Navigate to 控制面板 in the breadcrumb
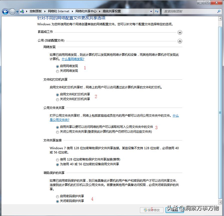The height and width of the screenshot is (216, 224). tap(36, 11)
